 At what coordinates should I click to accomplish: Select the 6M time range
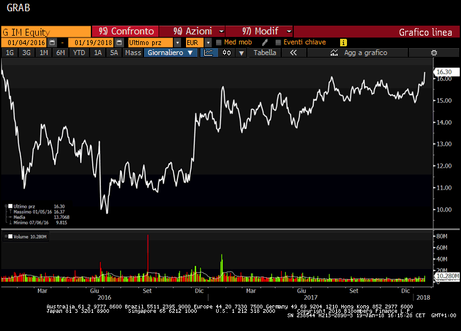(x=60, y=53)
